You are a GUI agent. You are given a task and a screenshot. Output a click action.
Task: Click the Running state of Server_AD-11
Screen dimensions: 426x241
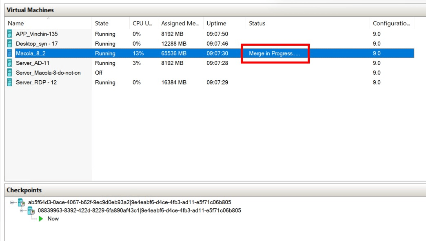coord(105,63)
